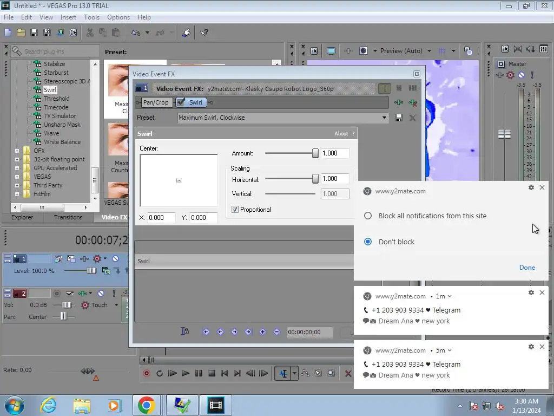This screenshot has height=416, width=554.
Task: Click Split Screen View icon in preview
Action: pos(363,51)
